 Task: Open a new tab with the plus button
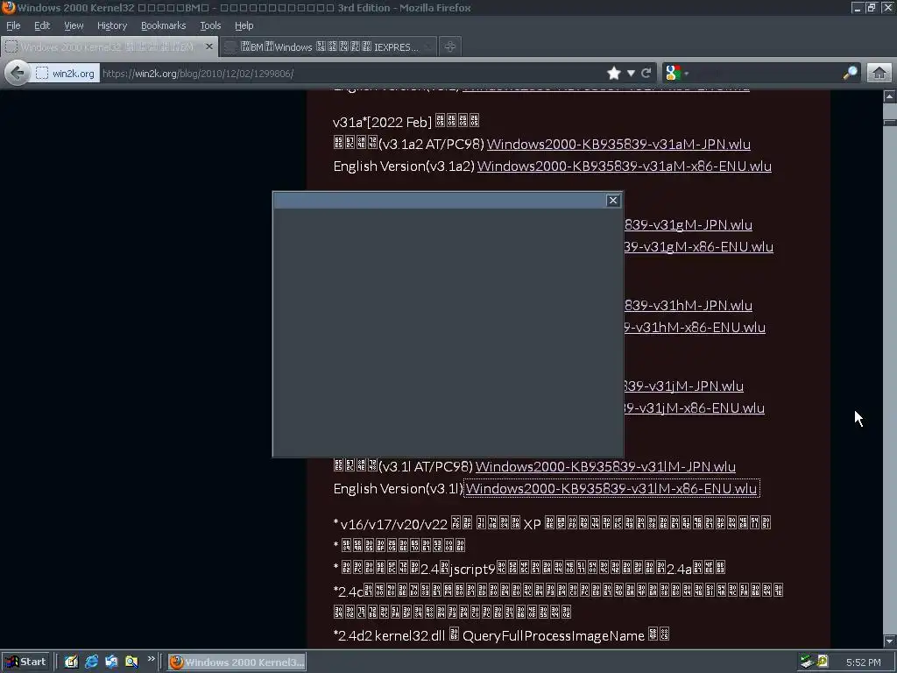point(450,46)
